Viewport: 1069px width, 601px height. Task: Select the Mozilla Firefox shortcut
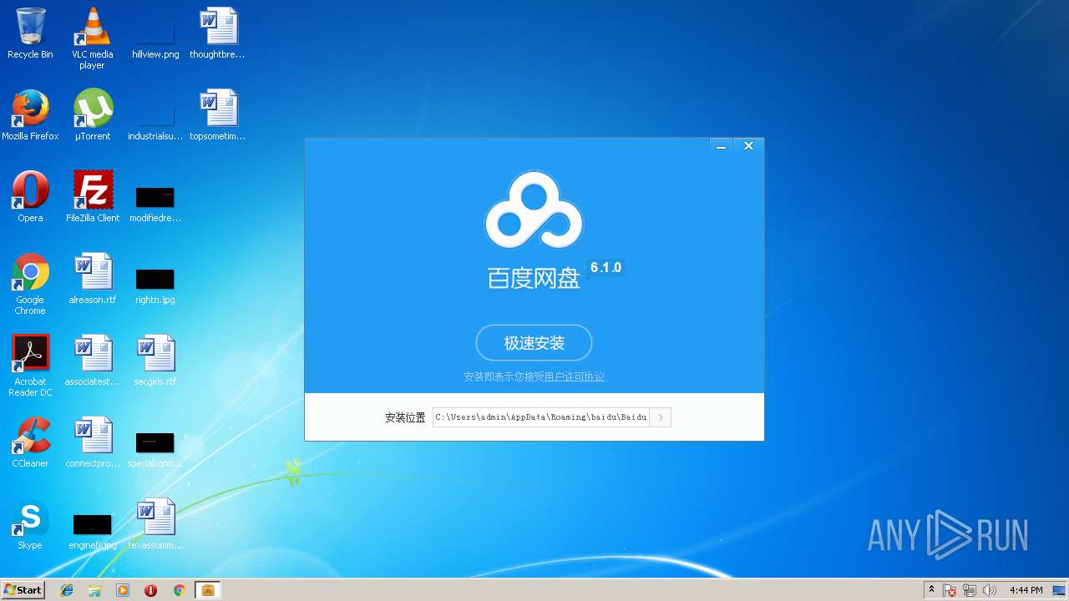(x=30, y=115)
